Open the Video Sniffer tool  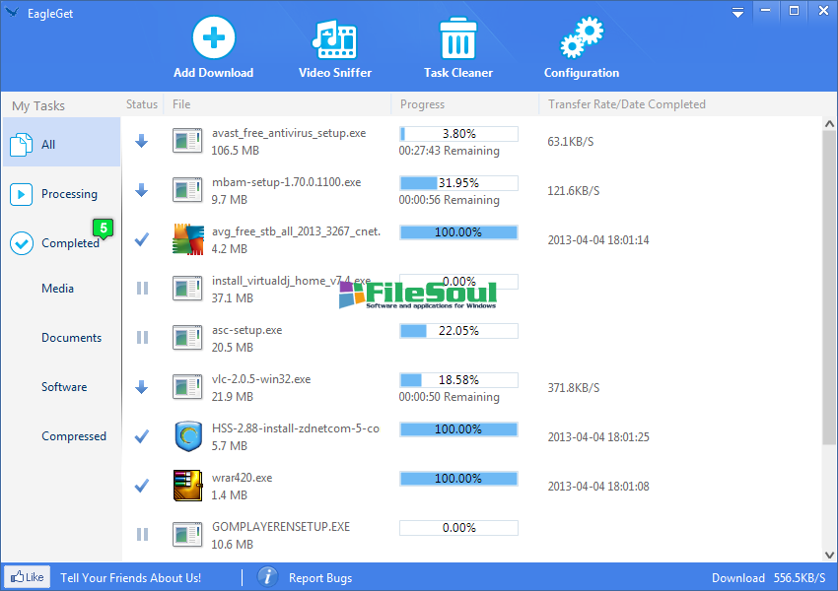coord(334,40)
